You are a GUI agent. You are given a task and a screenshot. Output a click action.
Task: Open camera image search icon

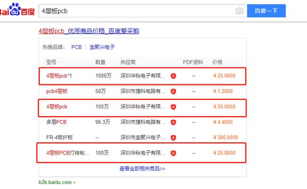tap(239, 11)
